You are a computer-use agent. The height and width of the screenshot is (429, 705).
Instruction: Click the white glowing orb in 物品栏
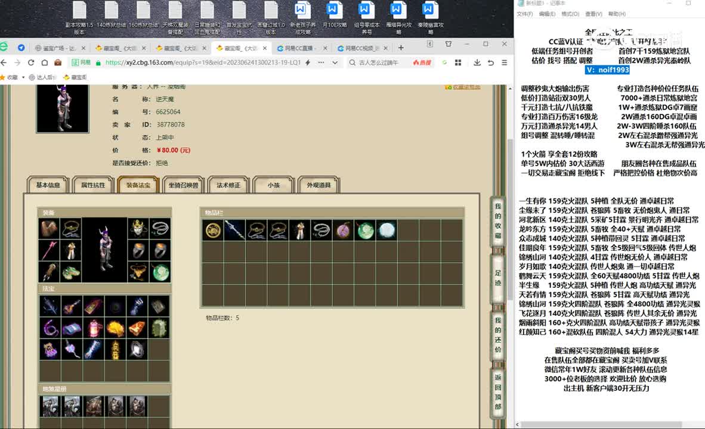(386, 230)
